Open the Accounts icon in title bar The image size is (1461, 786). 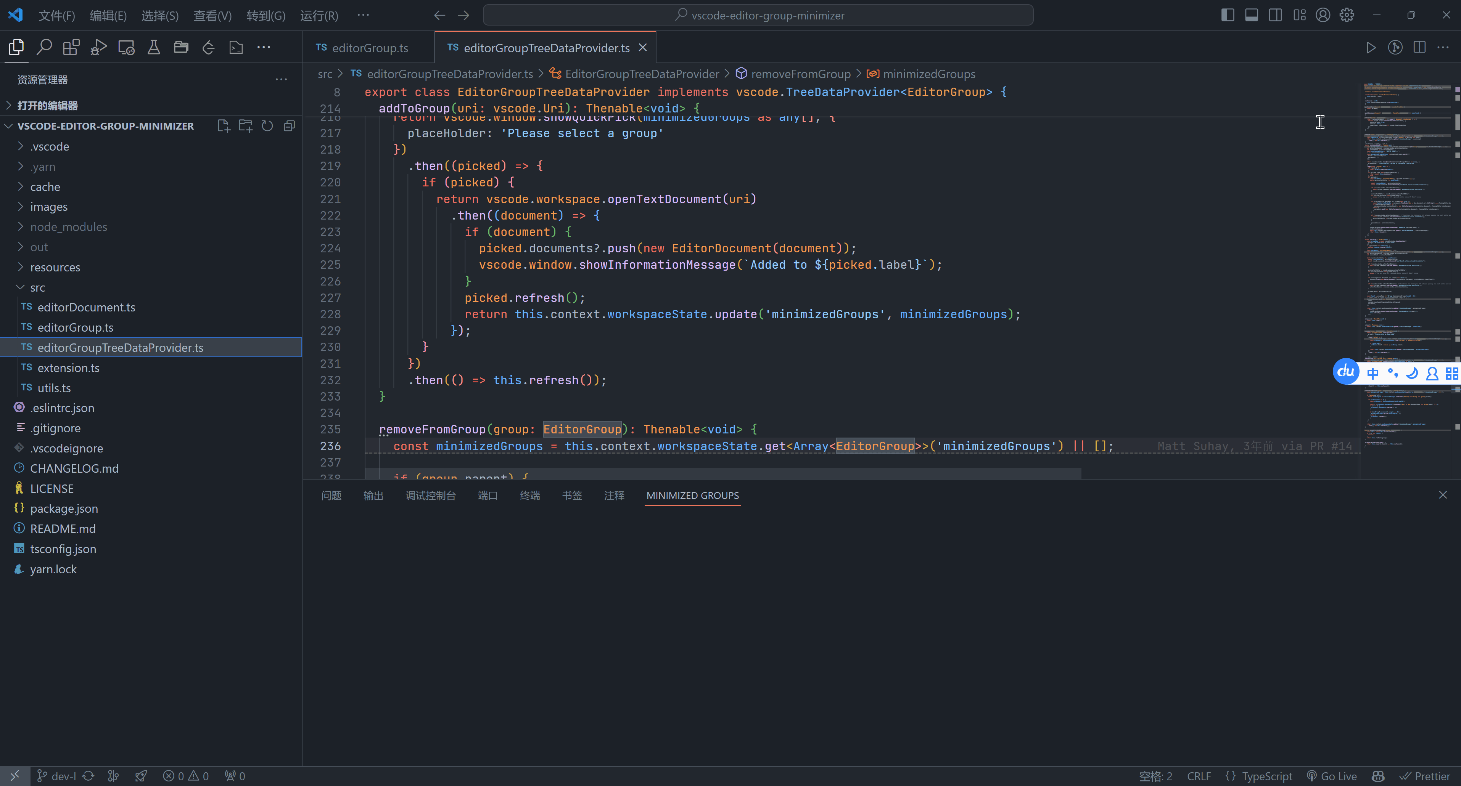(x=1323, y=15)
